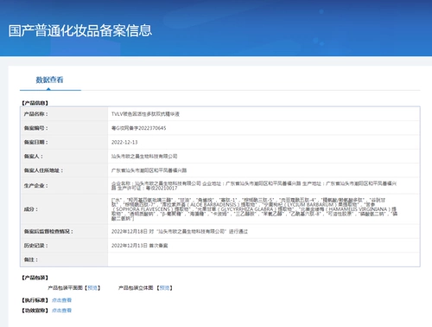Viewport: 432px width, 327px height.
Task: Click the 功效宣称 label
Action: pos(35,311)
